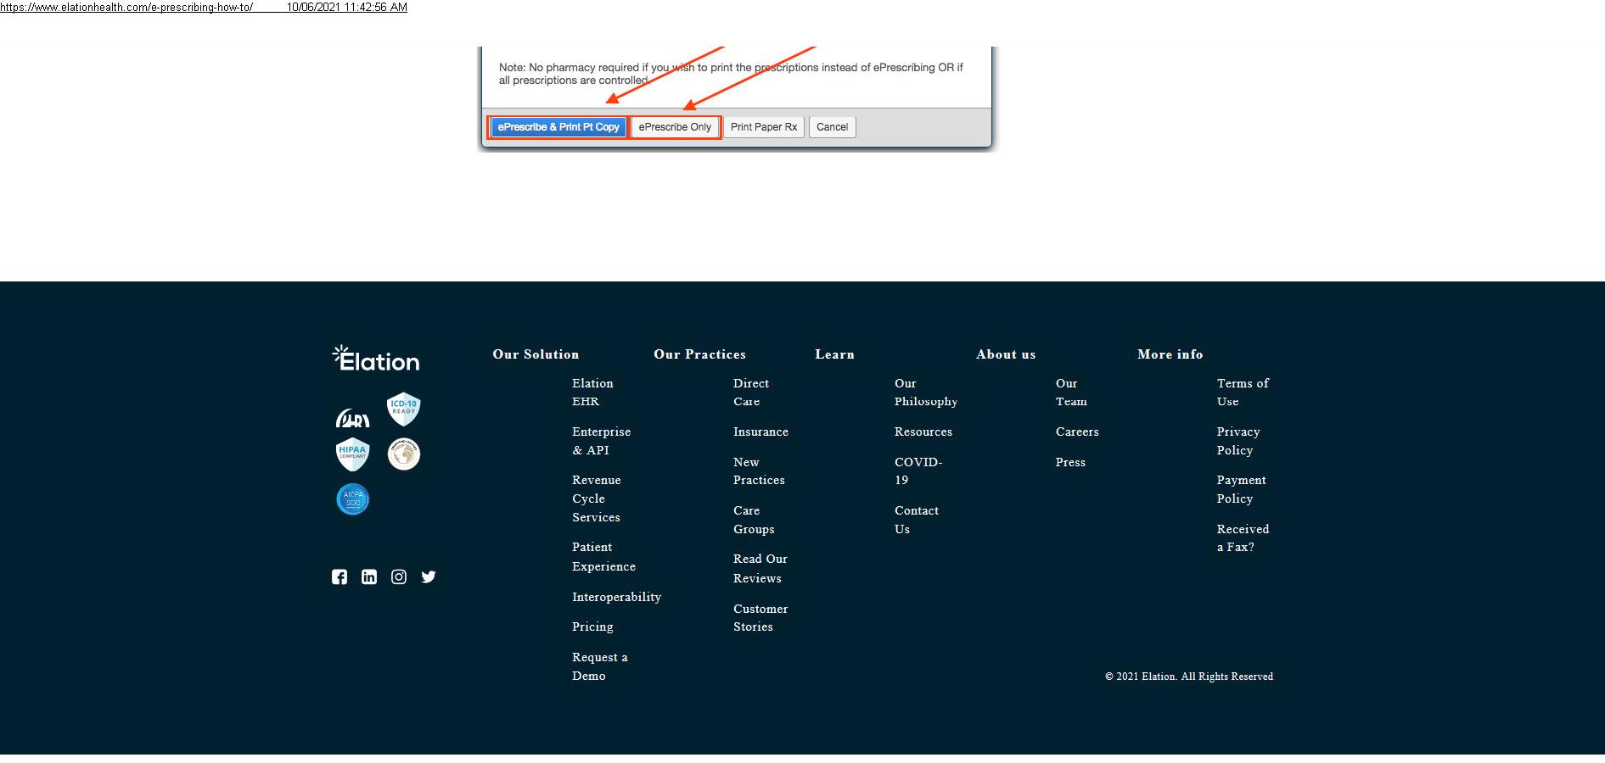This screenshot has height=763, width=1605.
Task: Open the LinkedIn social icon
Action: [x=369, y=577]
